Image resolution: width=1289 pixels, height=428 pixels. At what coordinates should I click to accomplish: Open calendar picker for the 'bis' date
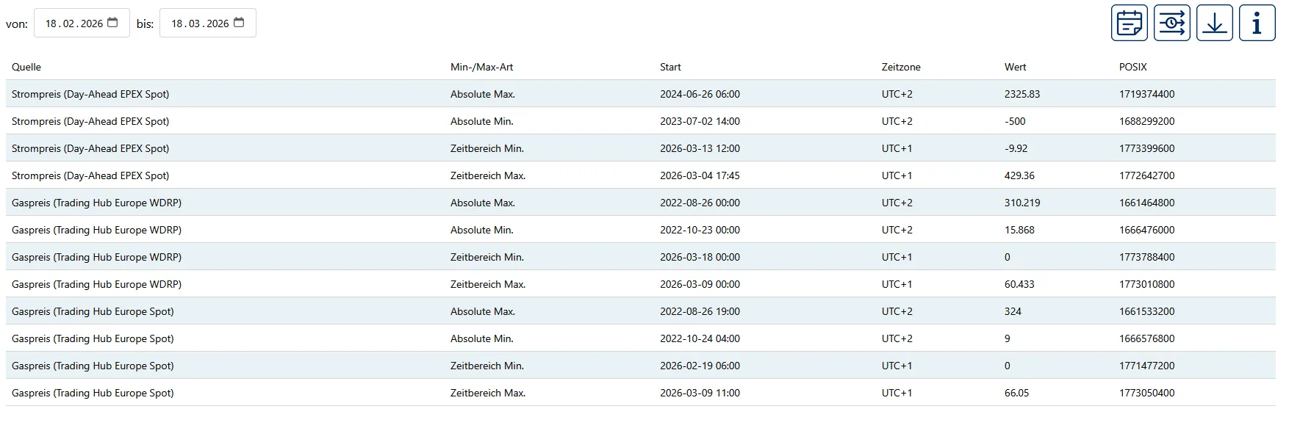[239, 23]
